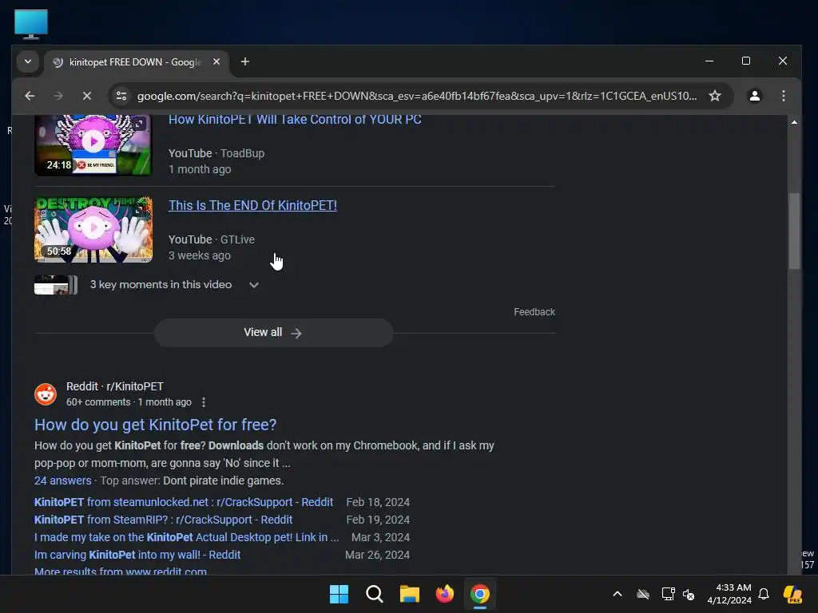Open Firefox from the taskbar

point(444,594)
